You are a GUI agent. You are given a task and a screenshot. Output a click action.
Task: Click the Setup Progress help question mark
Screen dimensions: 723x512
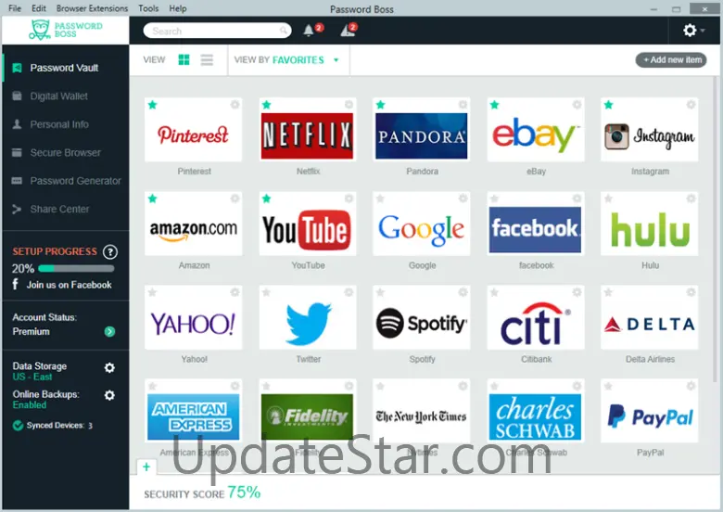[x=109, y=252]
